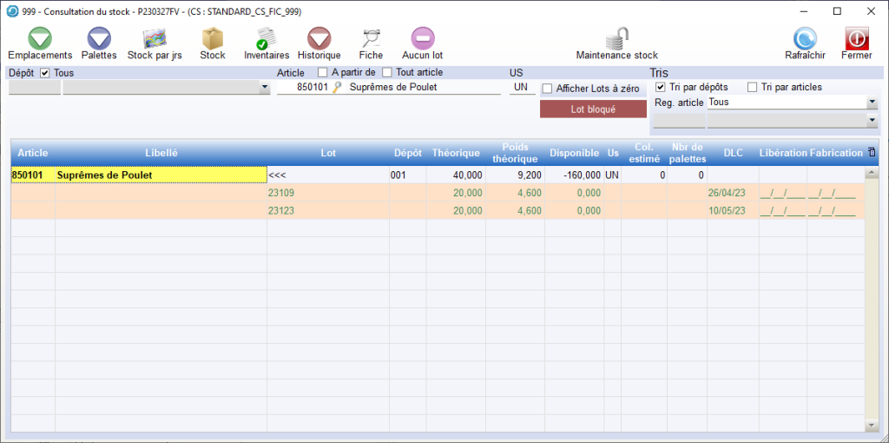The width and height of the screenshot is (889, 443).
Task: Open Stock par jrs chart
Action: point(155,39)
